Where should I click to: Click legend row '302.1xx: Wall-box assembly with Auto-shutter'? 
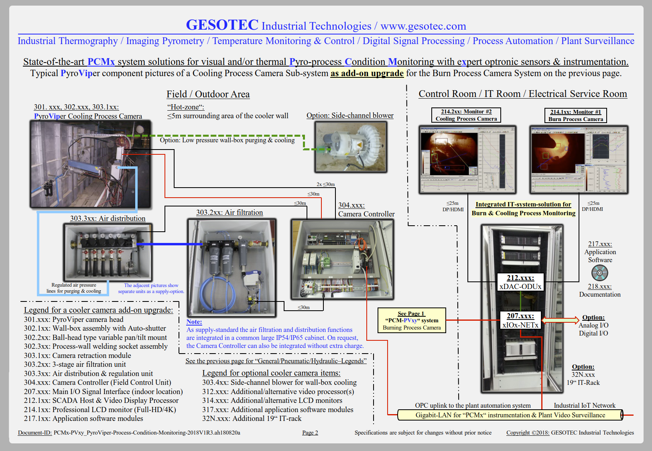pyautogui.click(x=95, y=328)
